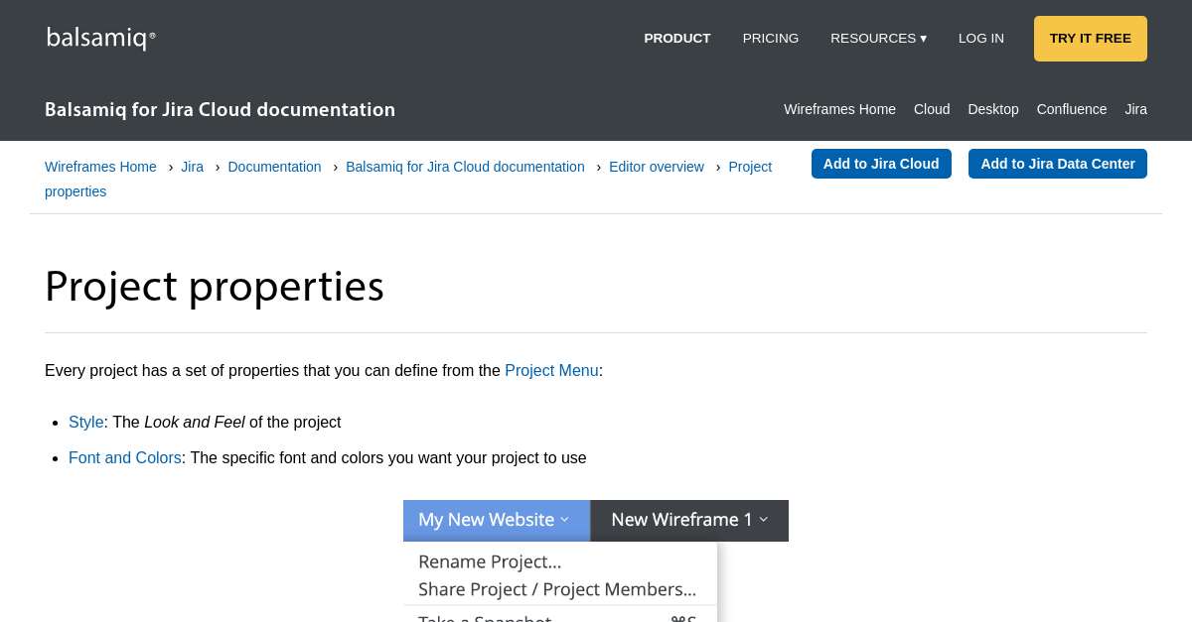Open the Wireframes Home navigation link
The height and width of the screenshot is (622, 1192).
click(839, 109)
